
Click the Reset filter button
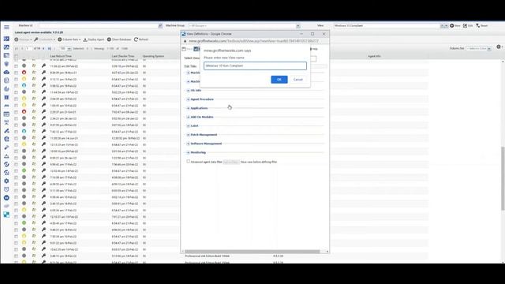pos(482,25)
